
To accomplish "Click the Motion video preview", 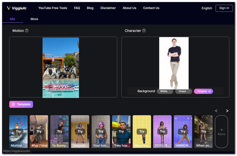I will pyautogui.click(x=61, y=68).
